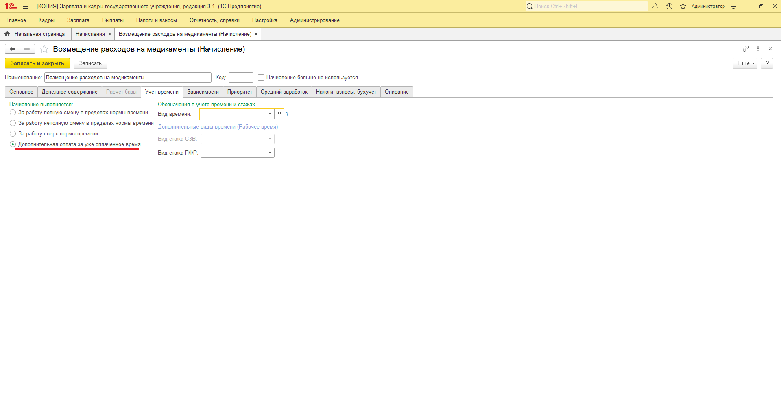This screenshot has width=781, height=414.
Task: Open the Главное menu section
Action: [x=16, y=20]
